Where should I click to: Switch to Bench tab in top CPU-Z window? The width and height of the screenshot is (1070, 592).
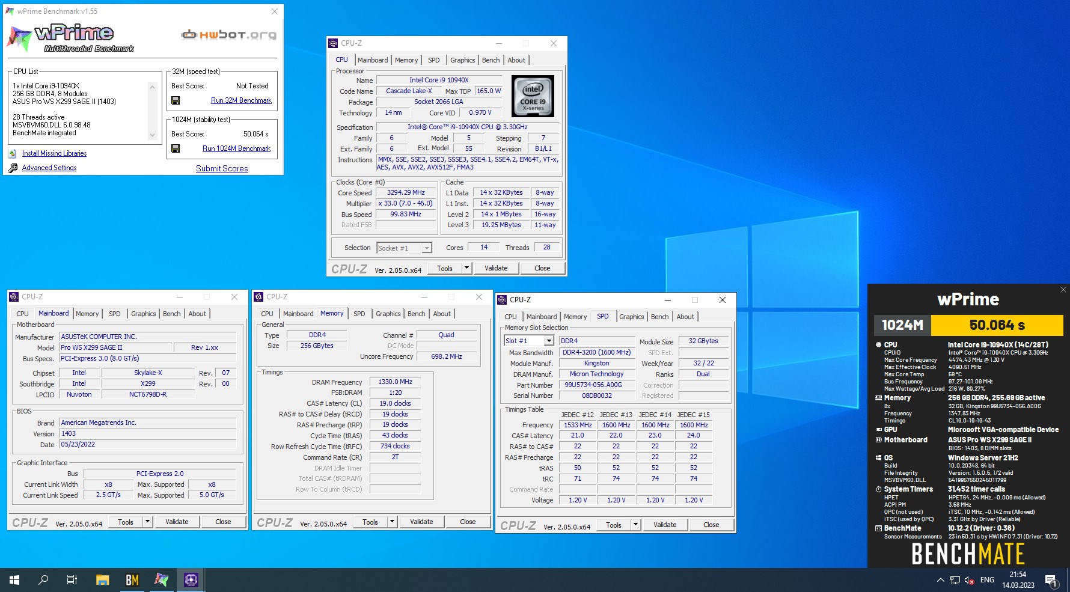[491, 60]
